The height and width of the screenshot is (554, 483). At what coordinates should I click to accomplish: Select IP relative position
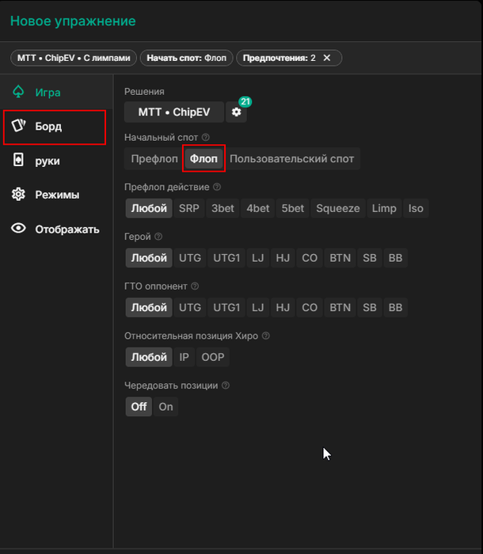click(184, 357)
